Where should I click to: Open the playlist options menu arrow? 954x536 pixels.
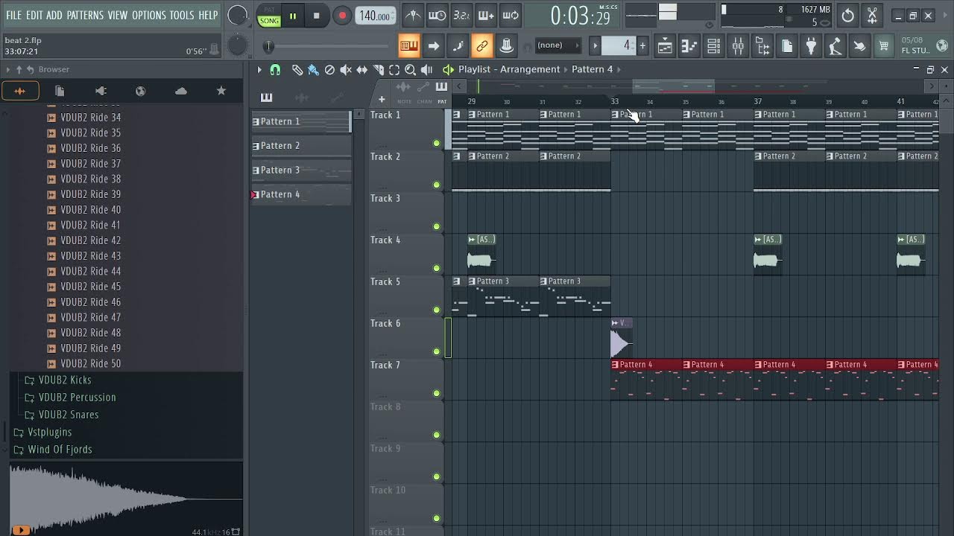click(259, 69)
